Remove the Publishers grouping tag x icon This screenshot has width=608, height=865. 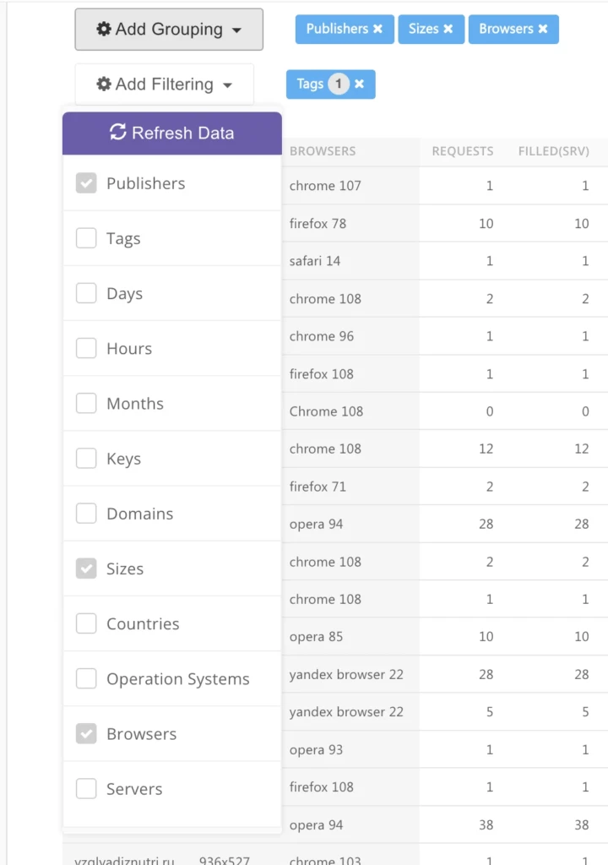pyautogui.click(x=378, y=29)
